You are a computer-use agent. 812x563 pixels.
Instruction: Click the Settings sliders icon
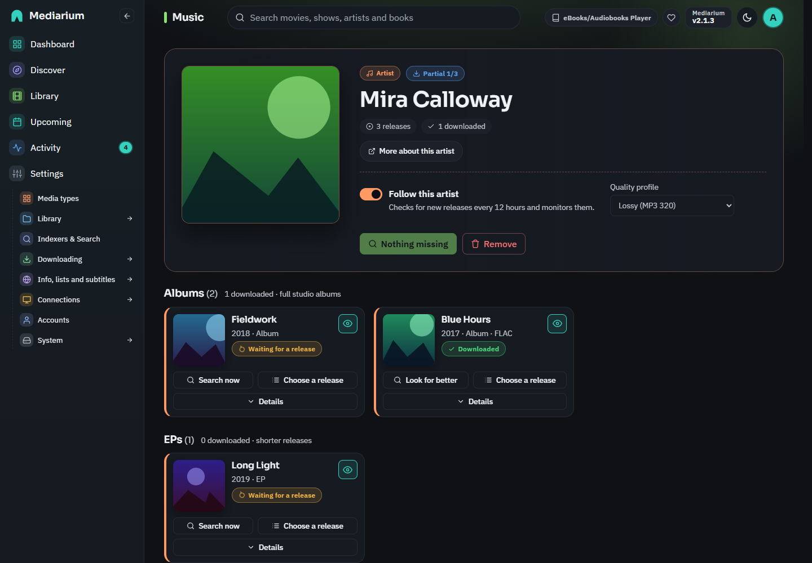(x=17, y=173)
